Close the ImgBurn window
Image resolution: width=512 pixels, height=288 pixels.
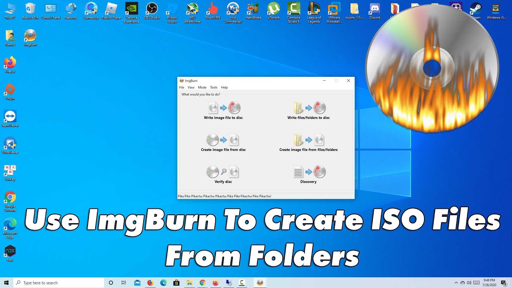tap(348, 80)
